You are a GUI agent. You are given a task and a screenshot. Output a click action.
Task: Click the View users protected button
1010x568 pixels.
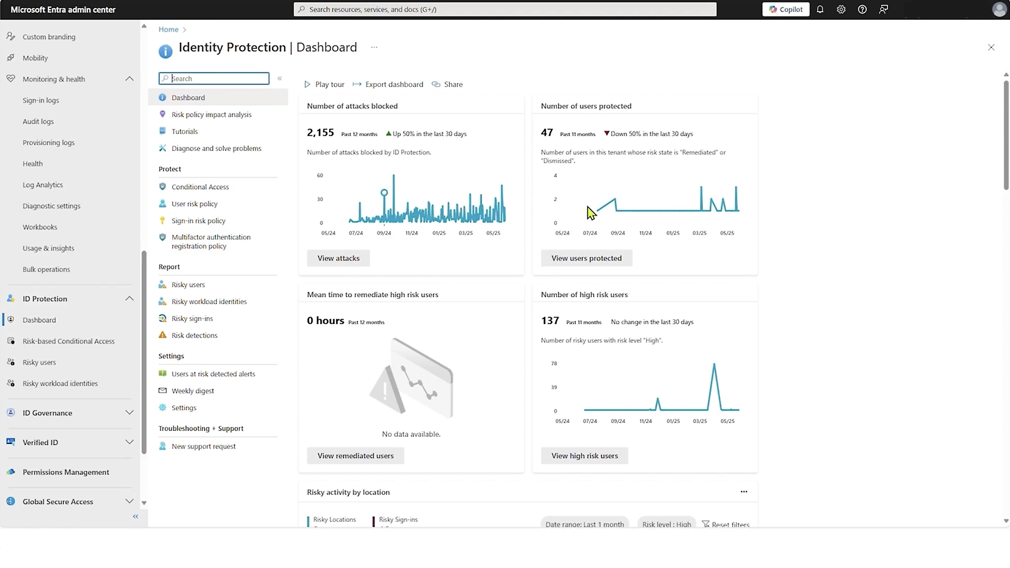pos(586,258)
